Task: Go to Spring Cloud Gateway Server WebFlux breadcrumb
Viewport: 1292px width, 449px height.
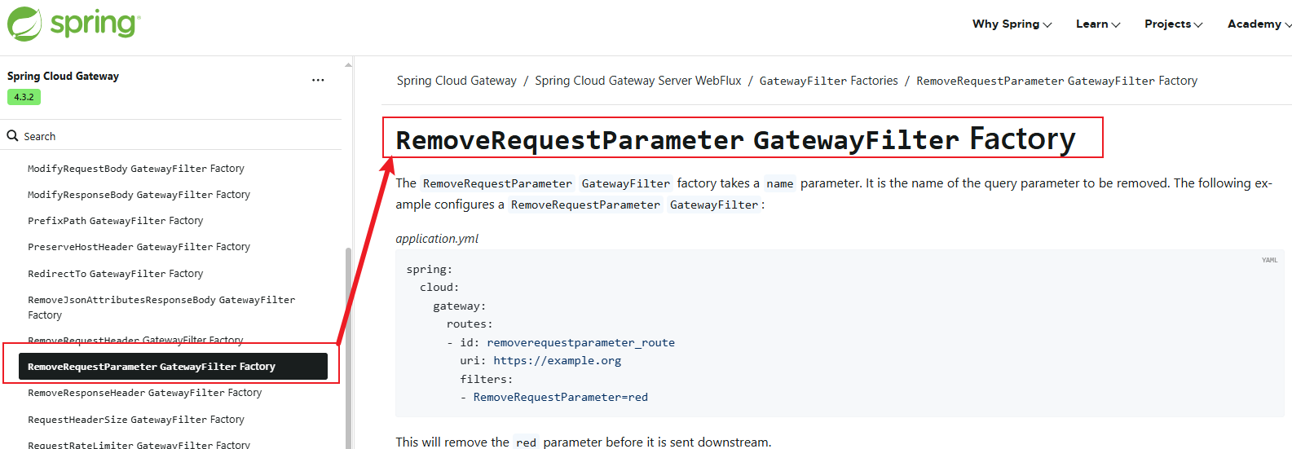Action: click(638, 81)
